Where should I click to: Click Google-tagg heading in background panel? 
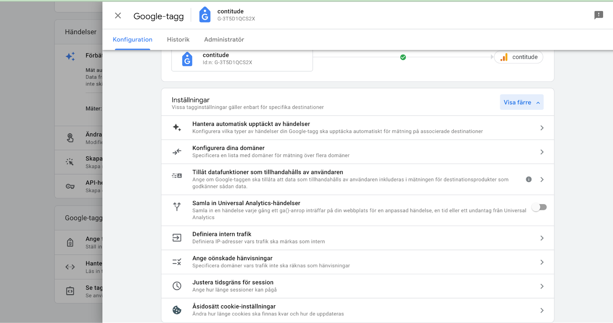click(84, 218)
